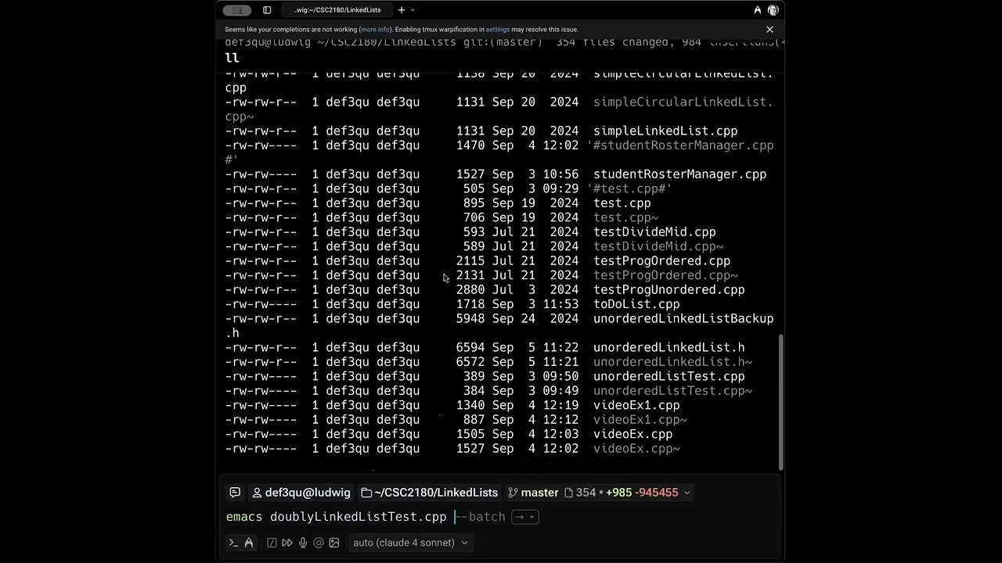
Task: Open the 'settings' link in banner
Action: point(498,30)
